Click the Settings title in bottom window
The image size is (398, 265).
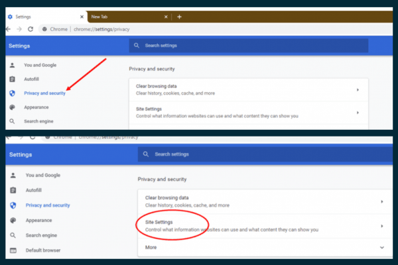[21, 154]
